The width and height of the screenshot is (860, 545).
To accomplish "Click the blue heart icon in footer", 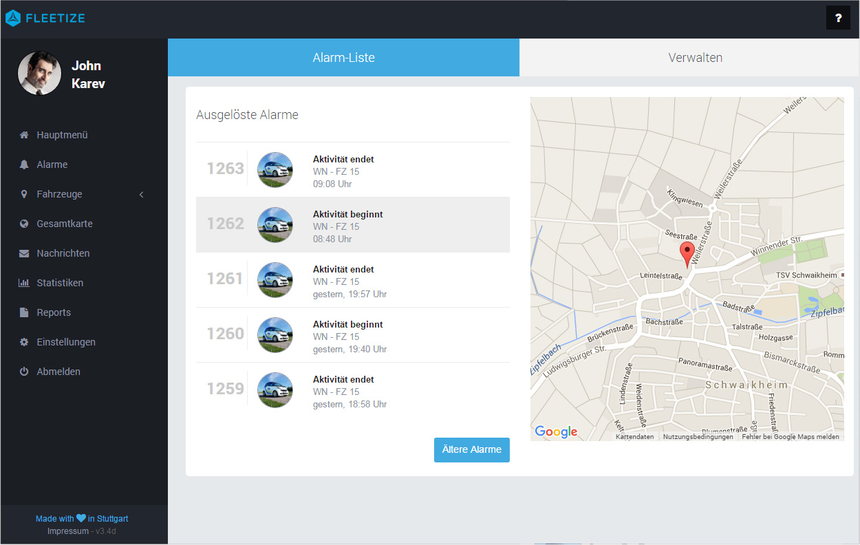I will 81,518.
